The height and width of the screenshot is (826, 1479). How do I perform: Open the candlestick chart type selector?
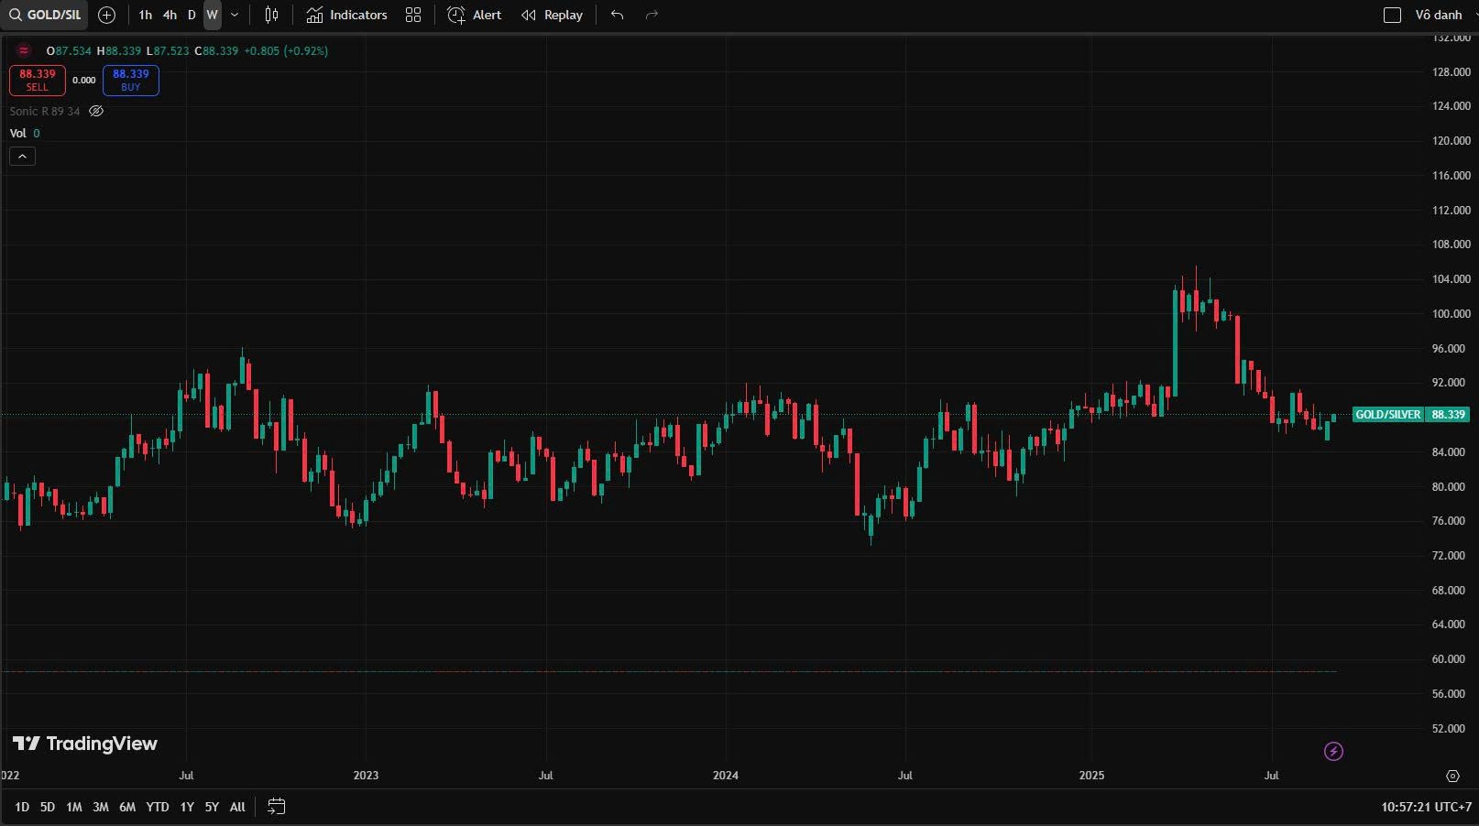click(271, 15)
